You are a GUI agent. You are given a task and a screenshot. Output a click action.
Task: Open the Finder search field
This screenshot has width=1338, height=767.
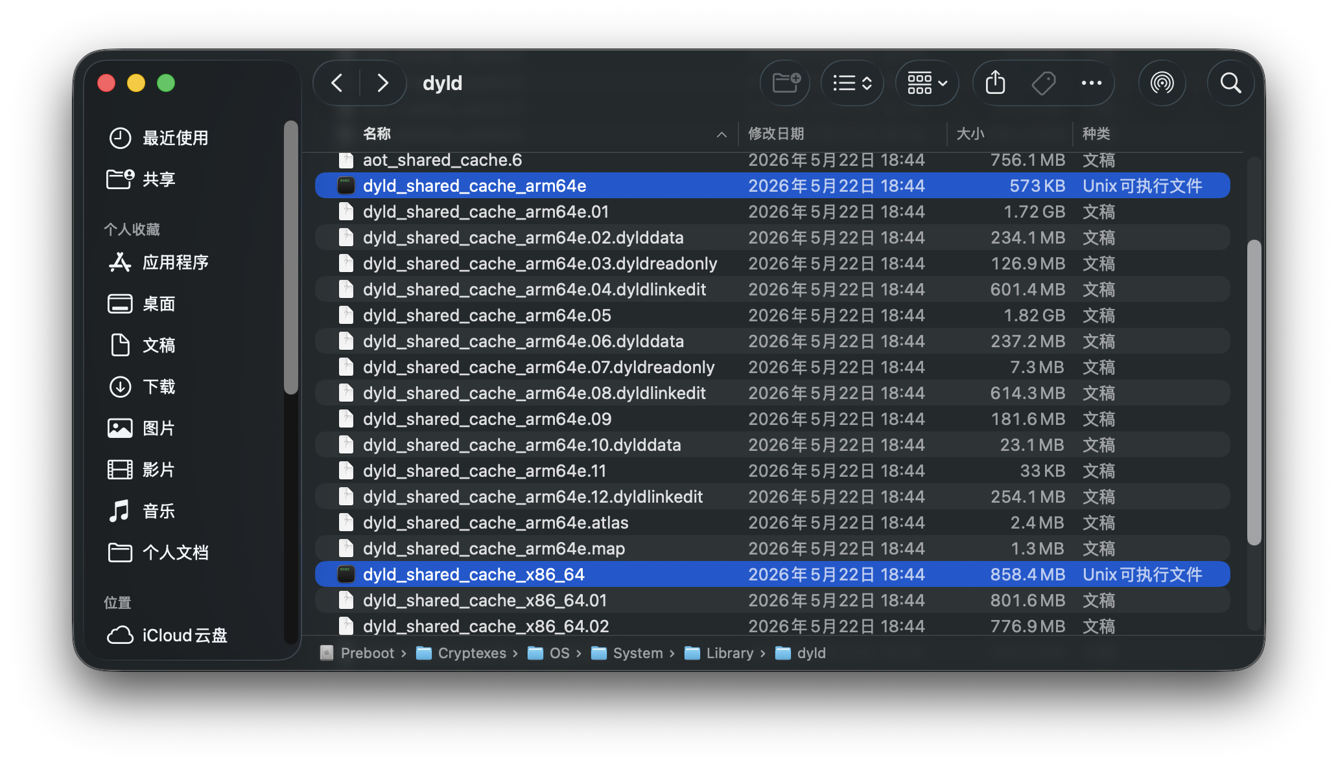(x=1230, y=83)
